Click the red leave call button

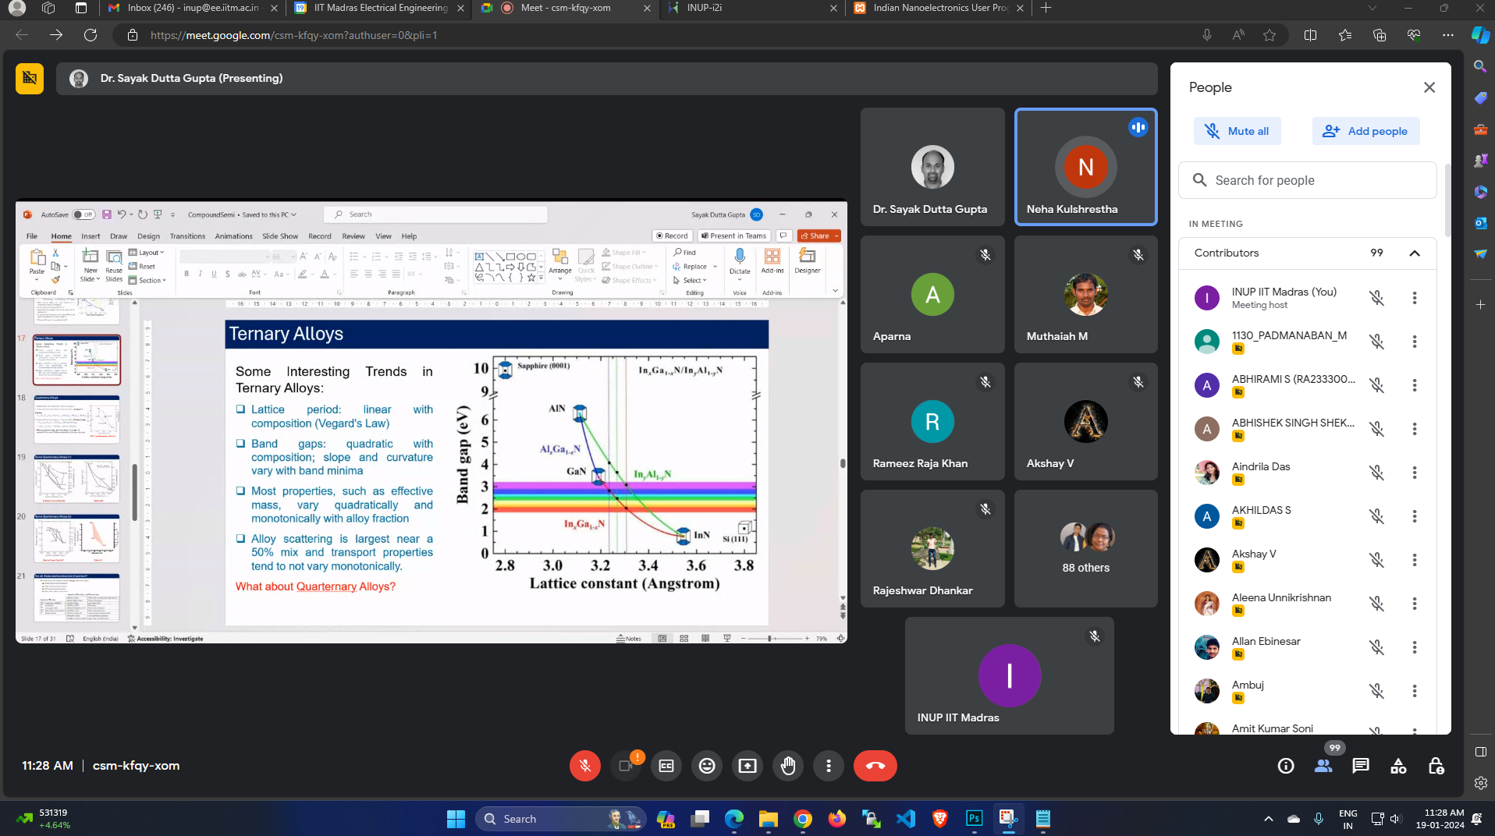(875, 766)
